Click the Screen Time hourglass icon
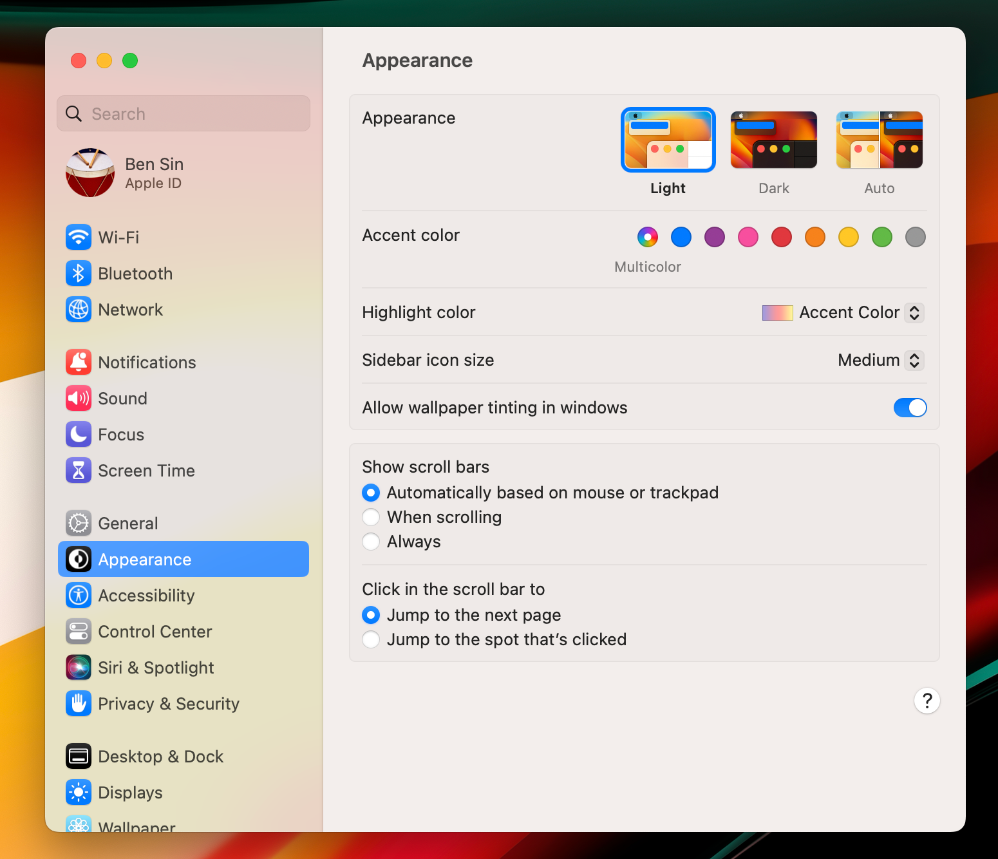Screen dimensions: 998x859 [79, 470]
